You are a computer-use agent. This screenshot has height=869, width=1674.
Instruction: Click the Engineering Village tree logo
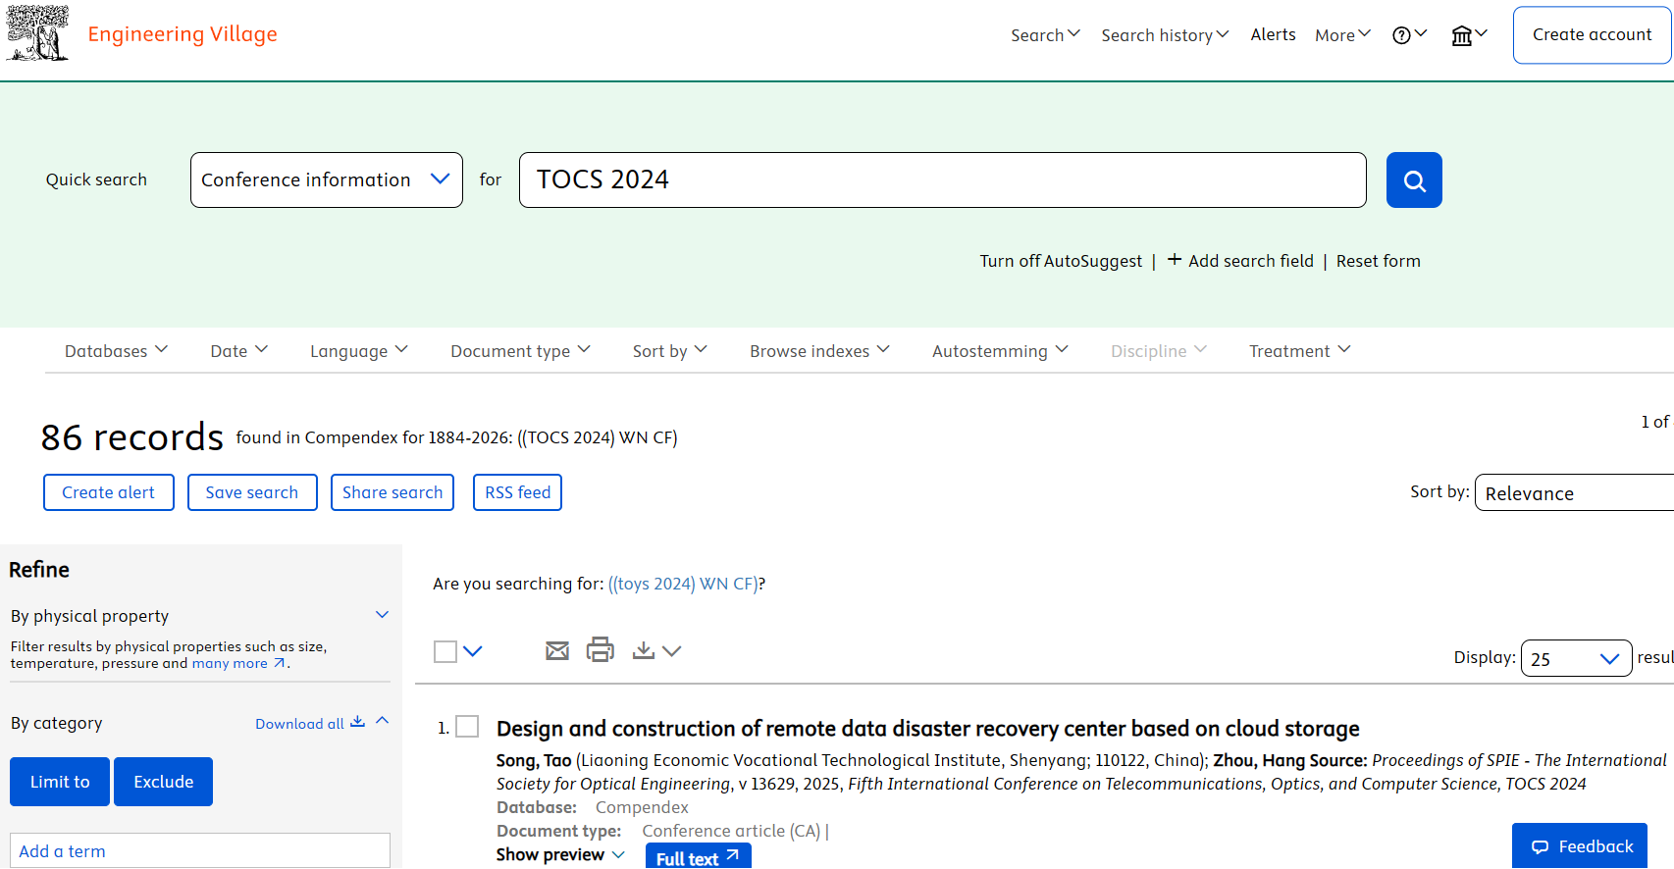[x=37, y=33]
